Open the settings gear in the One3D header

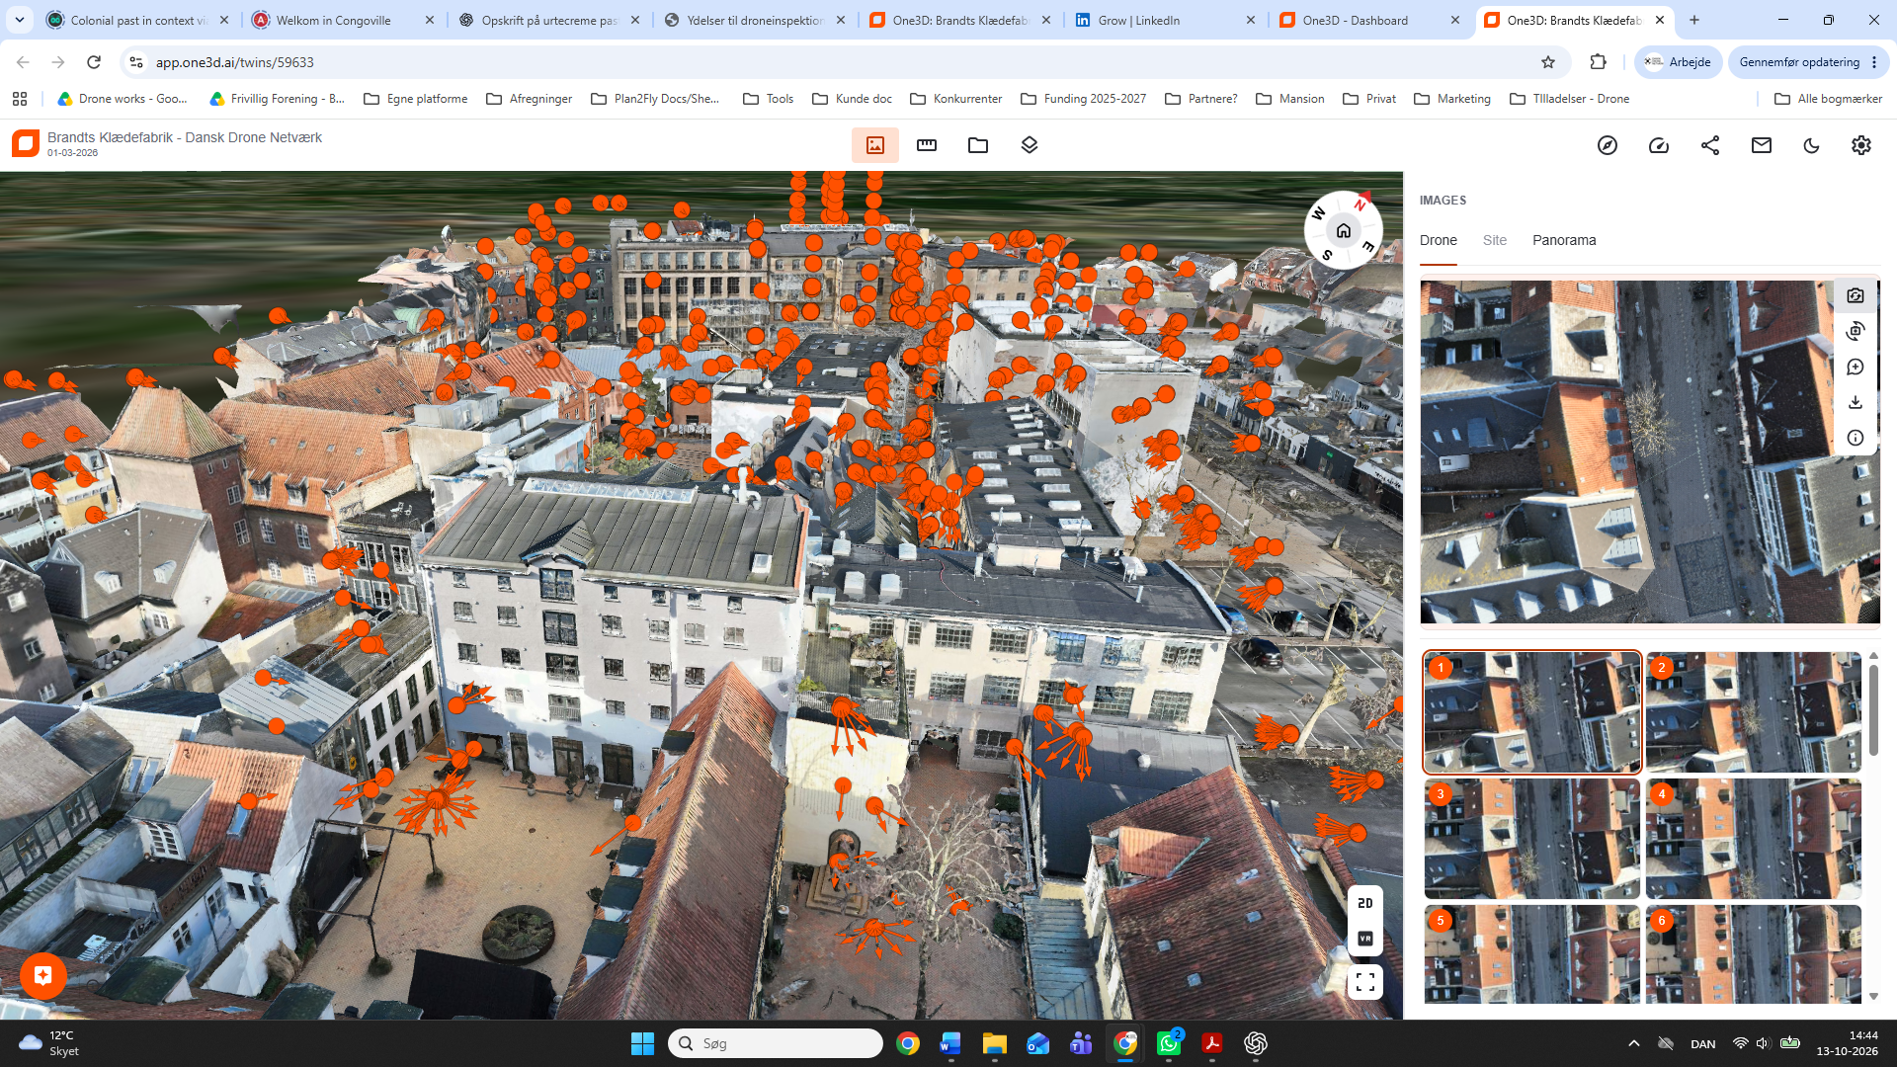coord(1861,145)
